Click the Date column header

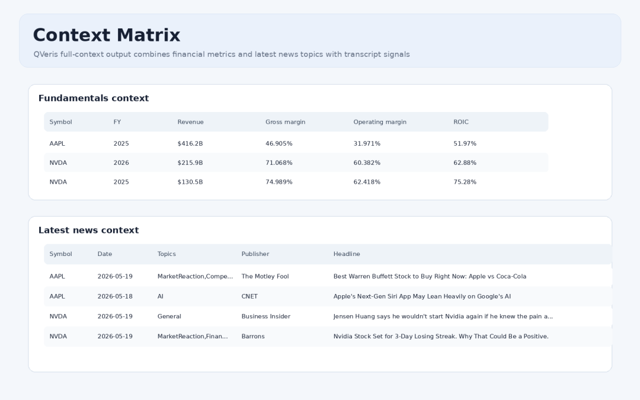coord(105,254)
